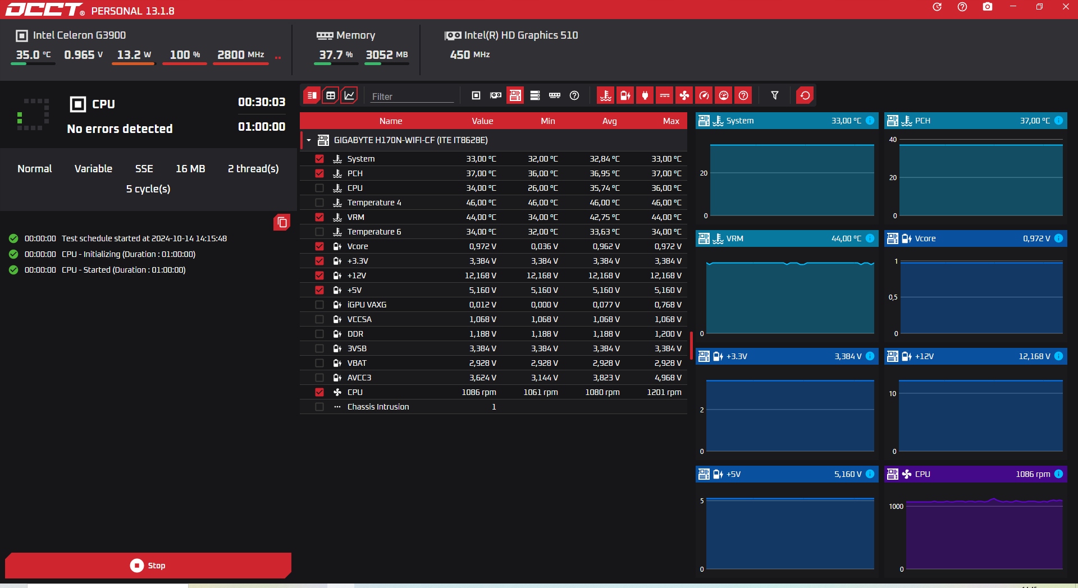Image resolution: width=1078 pixels, height=588 pixels.
Task: Switch to the table-only view icon
Action: (331, 95)
